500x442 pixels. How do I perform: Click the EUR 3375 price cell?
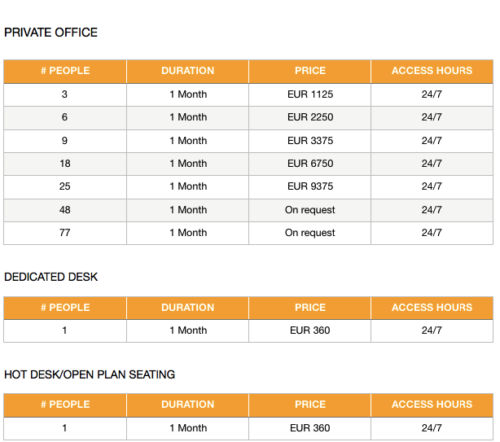(x=310, y=141)
